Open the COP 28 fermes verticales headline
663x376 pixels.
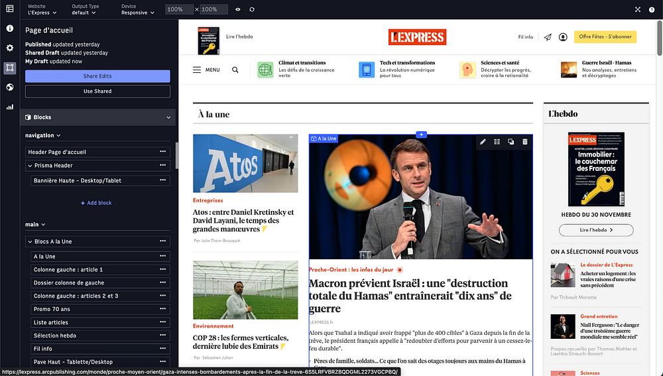coord(241,342)
